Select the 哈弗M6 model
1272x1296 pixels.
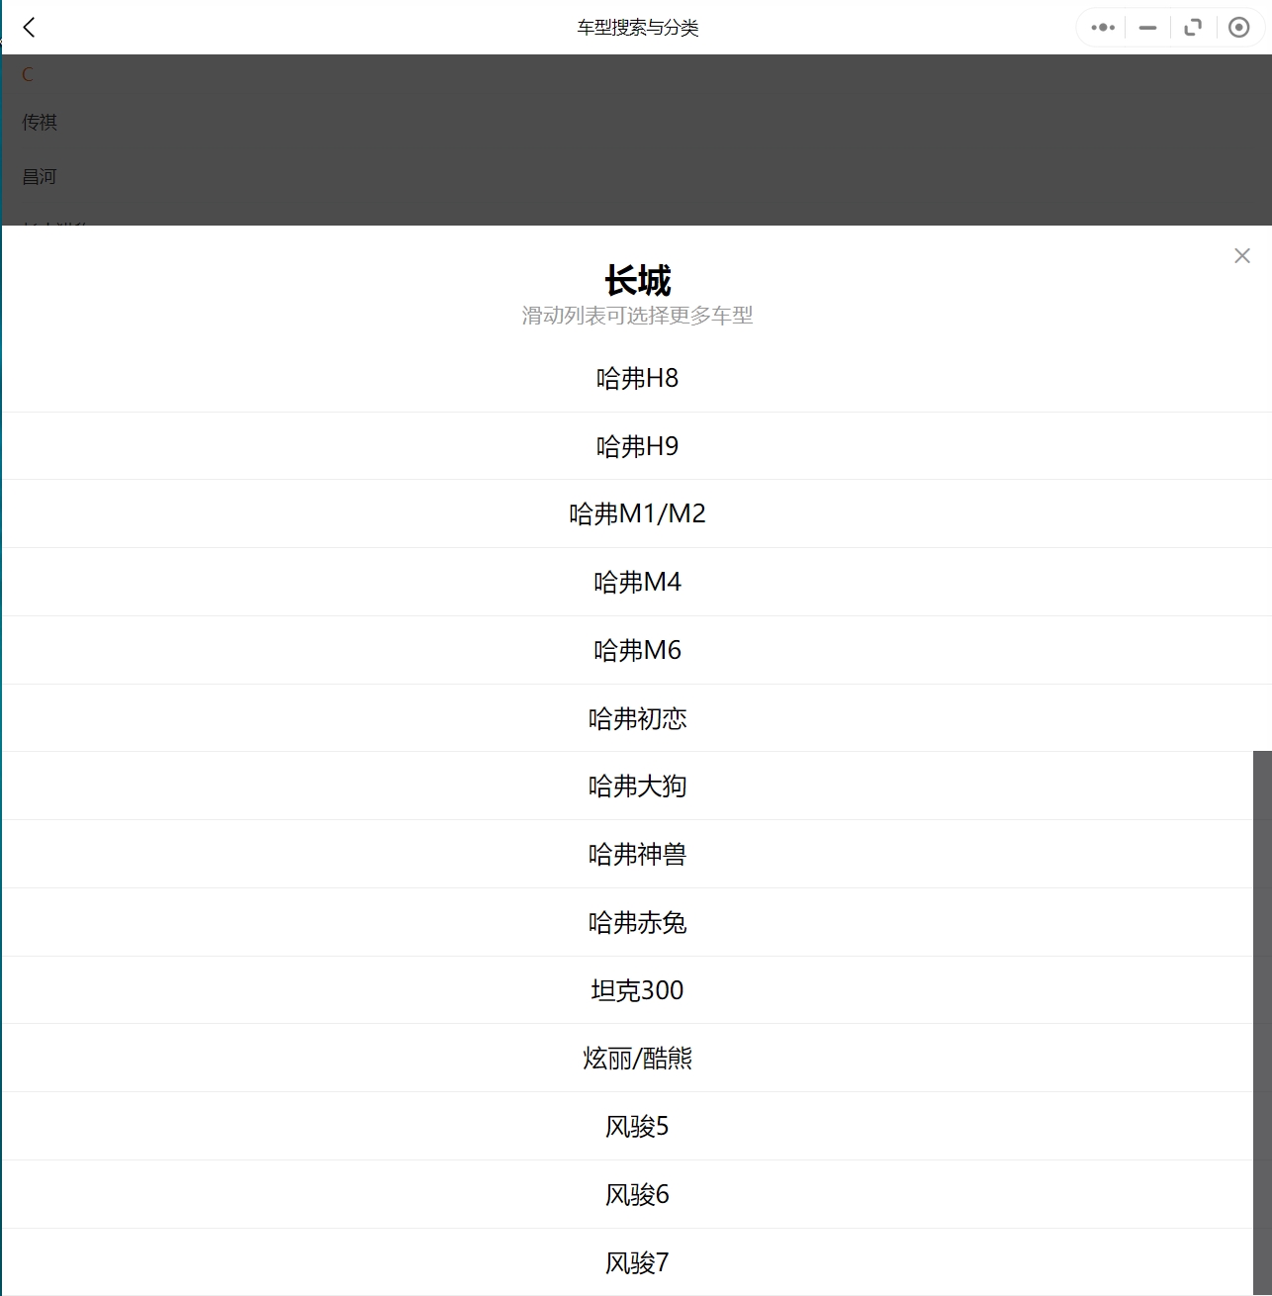click(x=637, y=650)
